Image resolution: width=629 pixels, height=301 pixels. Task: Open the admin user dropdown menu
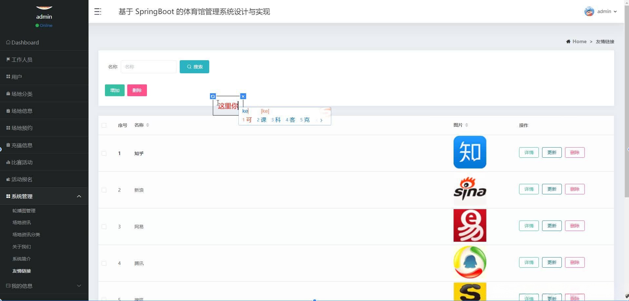click(x=607, y=11)
